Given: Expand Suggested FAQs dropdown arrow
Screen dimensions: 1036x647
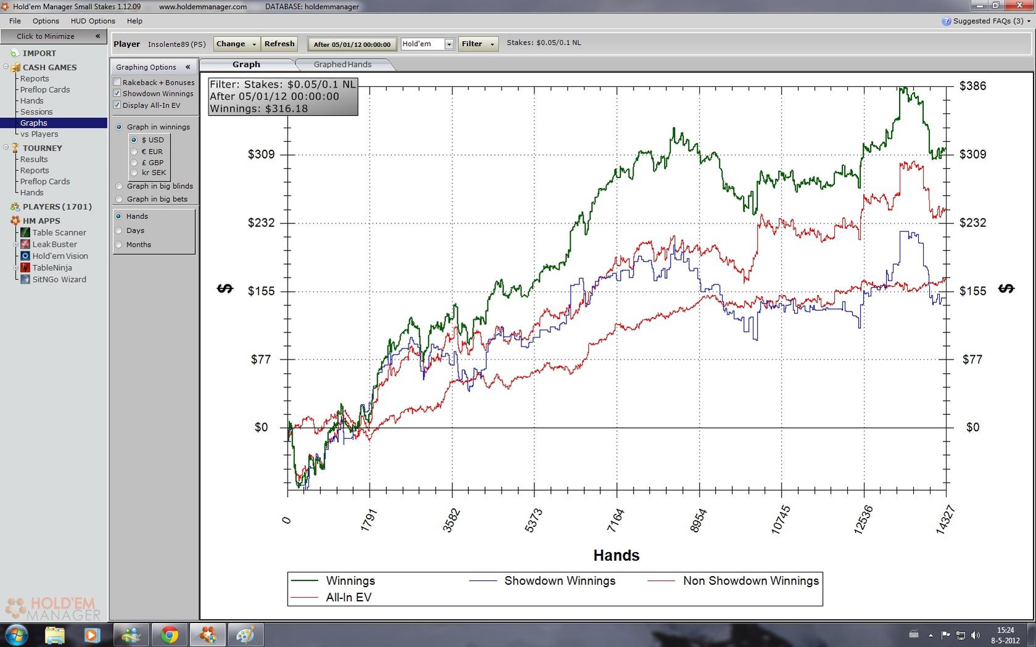Looking at the screenshot, I should point(1029,21).
